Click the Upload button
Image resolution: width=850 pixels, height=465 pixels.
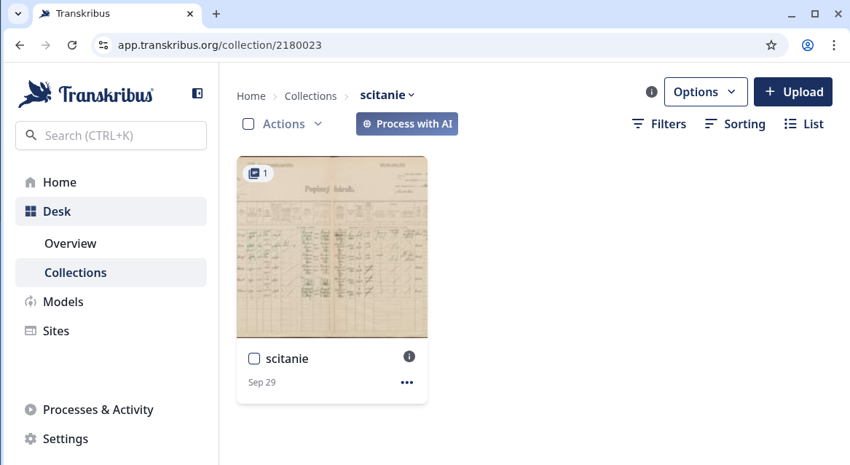pos(792,92)
